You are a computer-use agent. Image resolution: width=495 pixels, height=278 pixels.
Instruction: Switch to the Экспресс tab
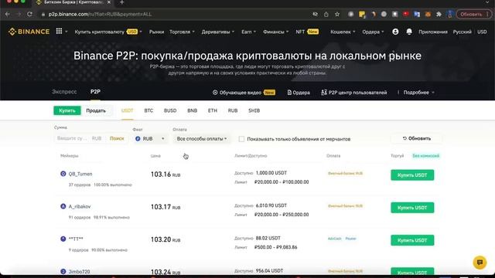[64, 92]
